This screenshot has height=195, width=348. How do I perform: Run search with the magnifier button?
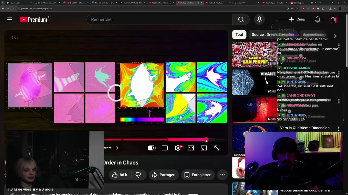click(x=241, y=19)
